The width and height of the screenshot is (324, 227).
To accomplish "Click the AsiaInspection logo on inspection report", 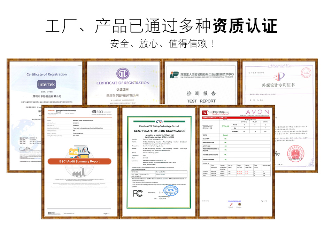I will (x=216, y=112).
